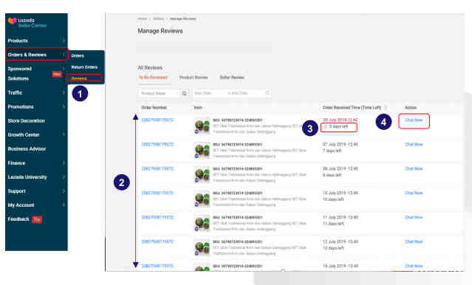
Task: Click the New badge on Sponsored Solutions
Action: tap(57, 74)
